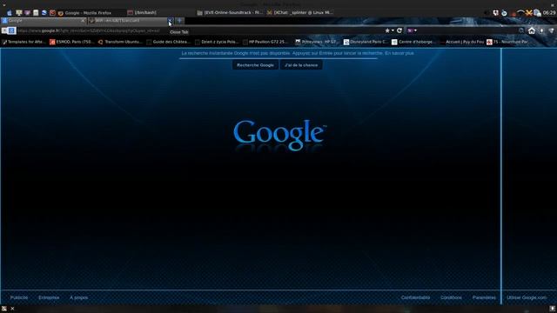Click the J'ai de la chance button

pyautogui.click(x=301, y=65)
